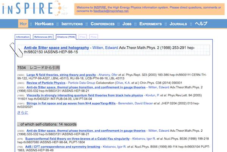This screenshot has width=227, height=152.
Task: Open the greyed Plots tab
Action: click(93, 37)
